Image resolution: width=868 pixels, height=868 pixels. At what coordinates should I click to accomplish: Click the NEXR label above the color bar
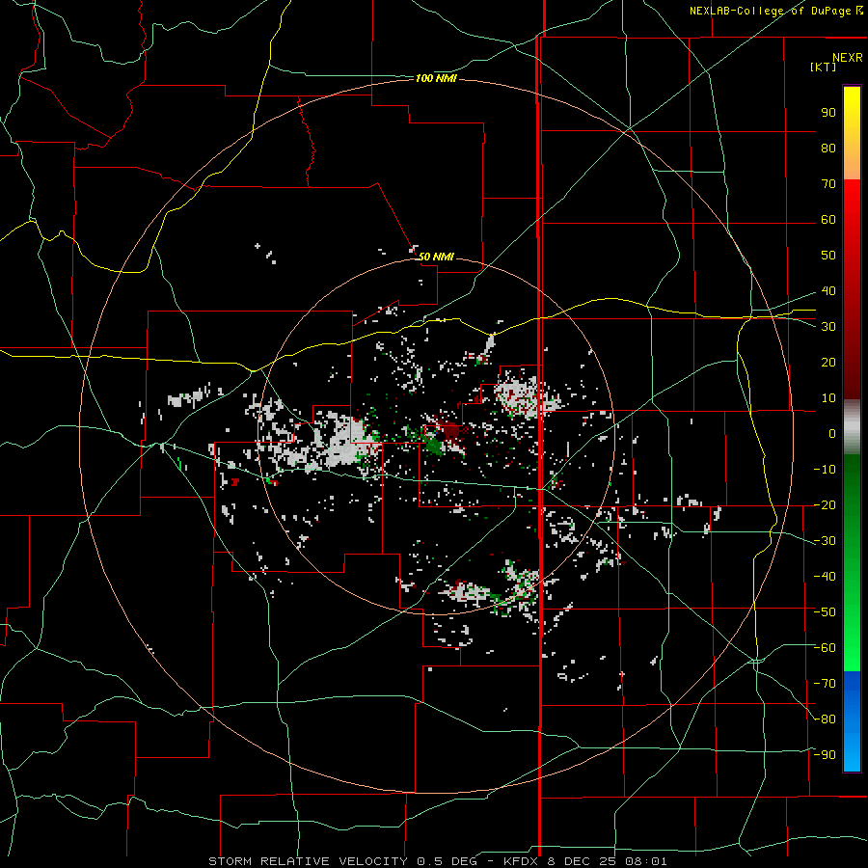point(848,58)
